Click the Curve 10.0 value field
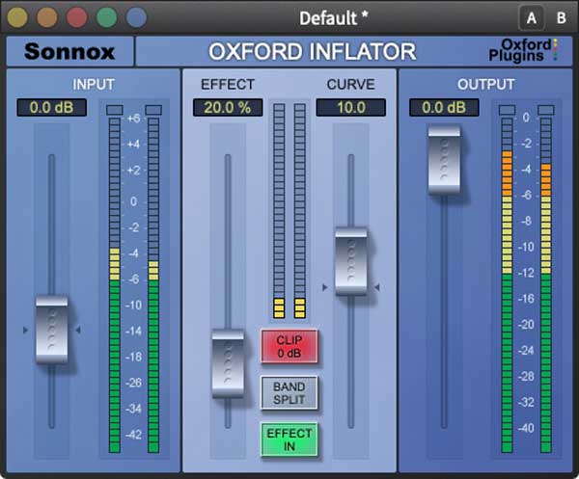Viewport: 579px width, 479px height. (351, 108)
